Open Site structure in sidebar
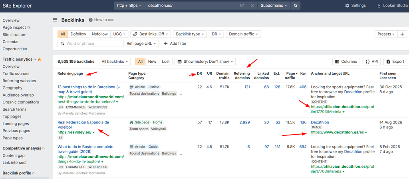This screenshot has height=179, width=409. [14, 35]
